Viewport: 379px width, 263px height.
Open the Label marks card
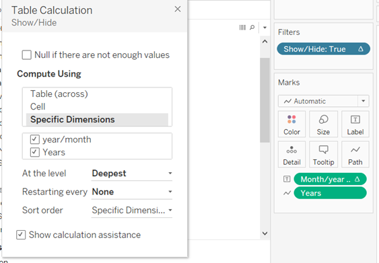355,124
